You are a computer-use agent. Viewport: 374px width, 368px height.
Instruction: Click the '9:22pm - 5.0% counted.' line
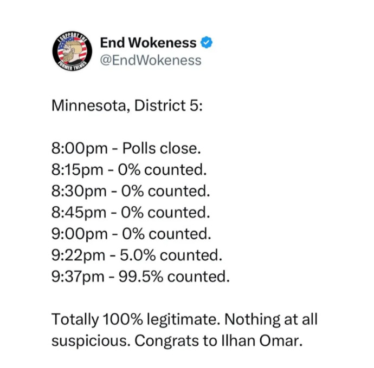(137, 255)
